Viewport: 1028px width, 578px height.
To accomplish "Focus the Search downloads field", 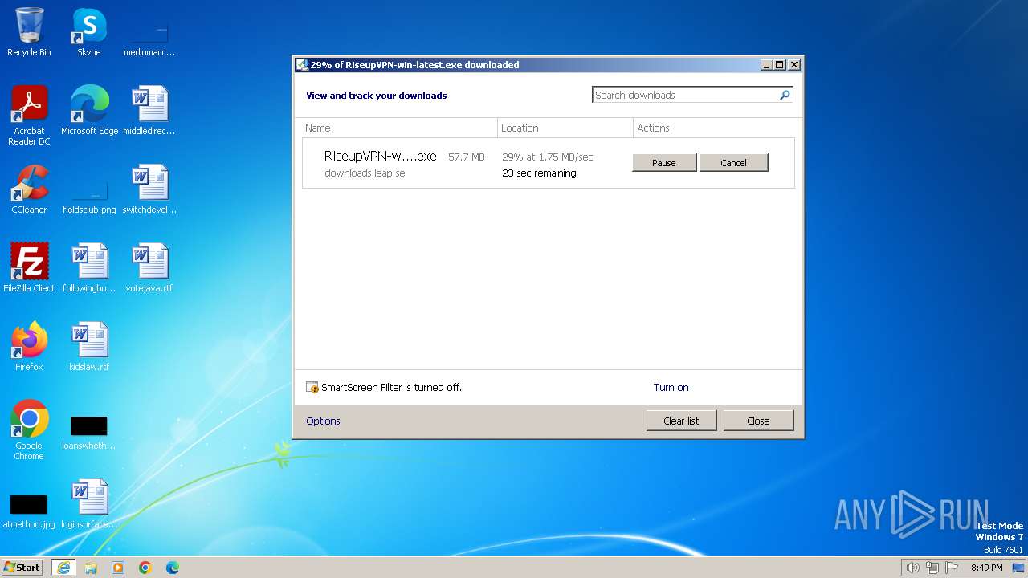I will (686, 95).
